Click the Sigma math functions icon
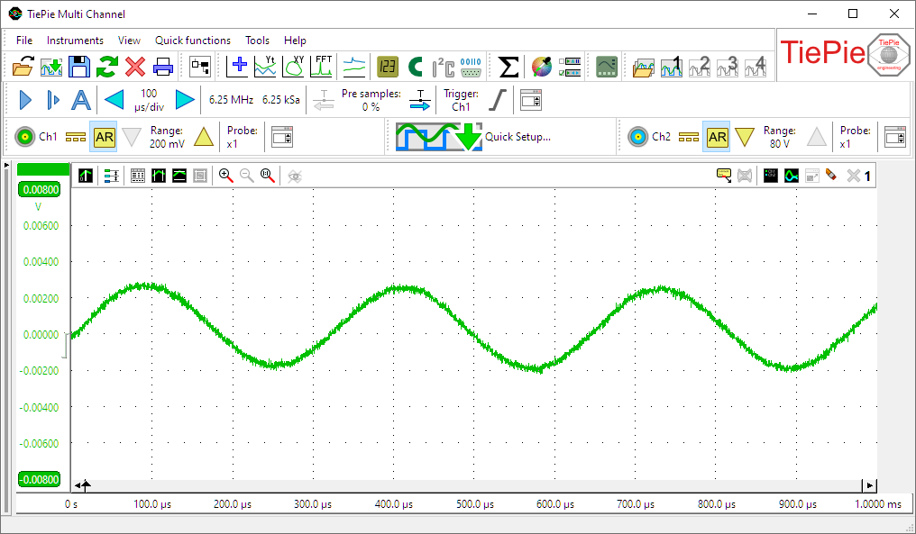 click(509, 67)
